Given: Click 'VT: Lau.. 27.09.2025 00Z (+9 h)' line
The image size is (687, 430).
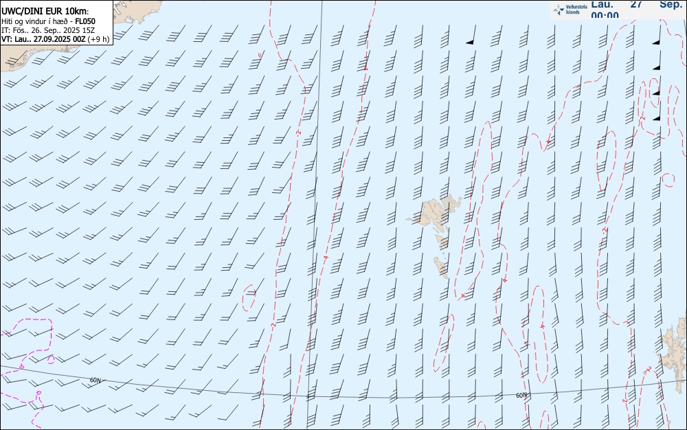Looking at the screenshot, I should pos(55,39).
